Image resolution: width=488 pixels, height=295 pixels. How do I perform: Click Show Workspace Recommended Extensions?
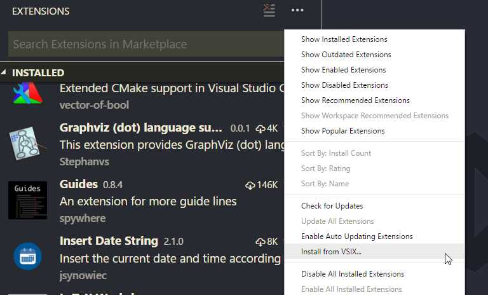375,116
